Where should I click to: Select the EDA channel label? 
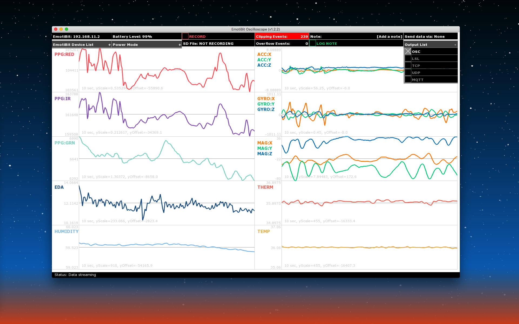59,187
